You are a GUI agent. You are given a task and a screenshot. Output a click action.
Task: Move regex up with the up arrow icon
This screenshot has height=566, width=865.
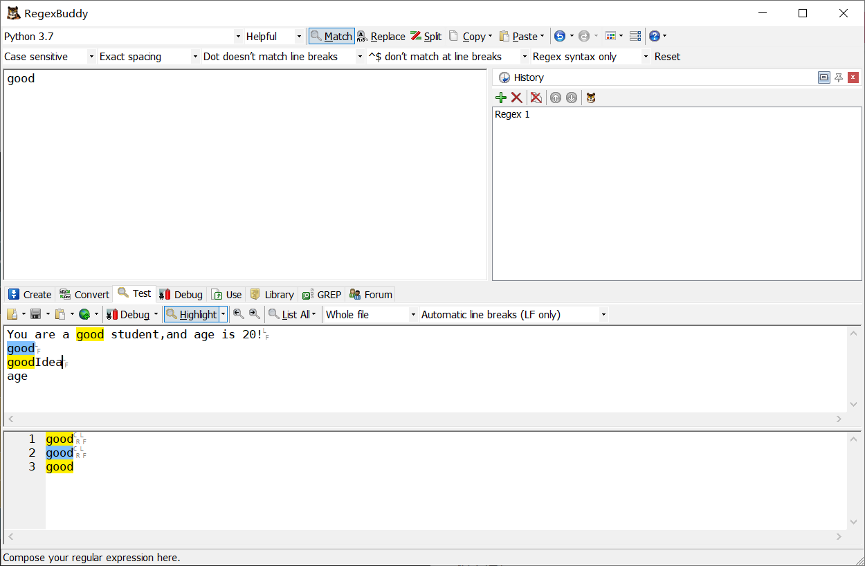tap(556, 98)
